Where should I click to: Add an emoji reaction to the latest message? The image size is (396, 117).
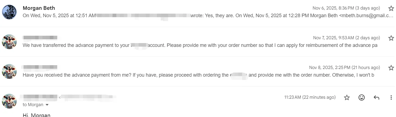[x=361, y=97]
